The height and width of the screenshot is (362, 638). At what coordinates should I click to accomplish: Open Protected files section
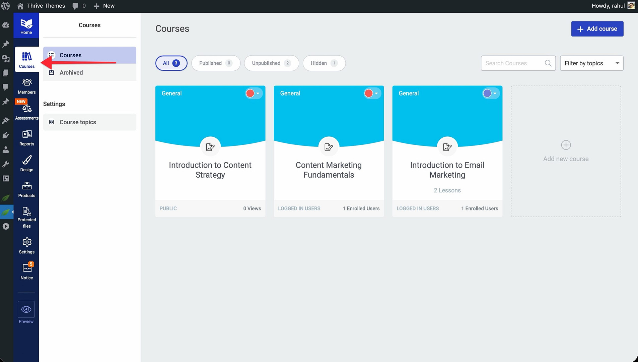26,217
